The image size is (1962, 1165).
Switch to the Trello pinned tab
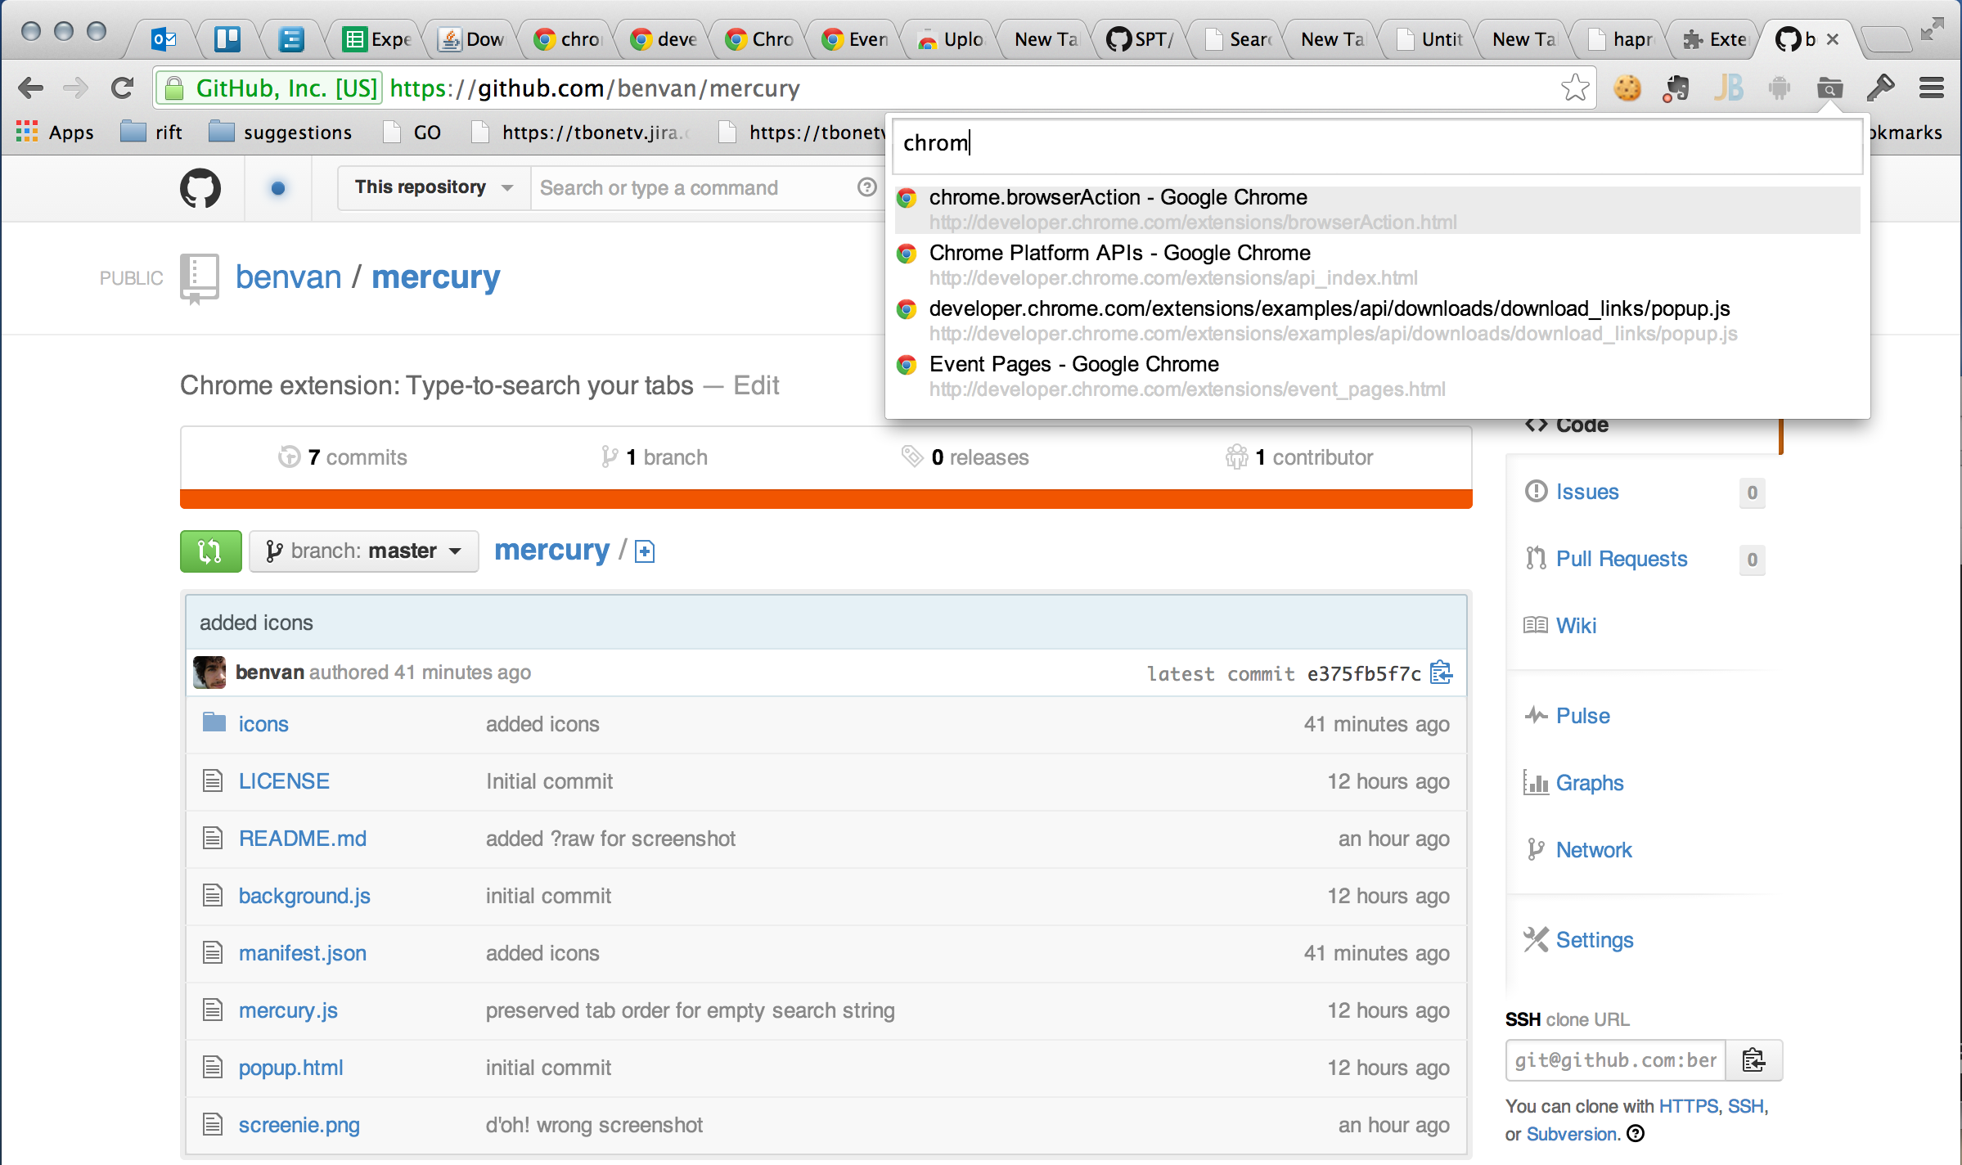tap(227, 39)
